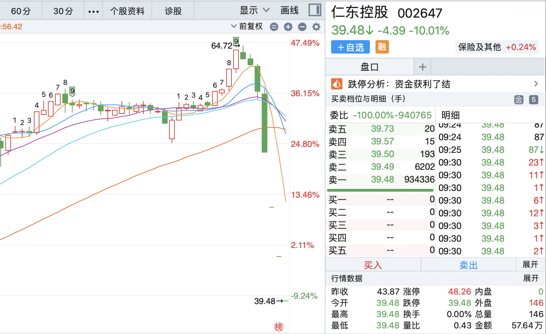This screenshot has width=546, height=334.
Task: Click the 榜 ranking icon on chart
Action: coord(279,327)
